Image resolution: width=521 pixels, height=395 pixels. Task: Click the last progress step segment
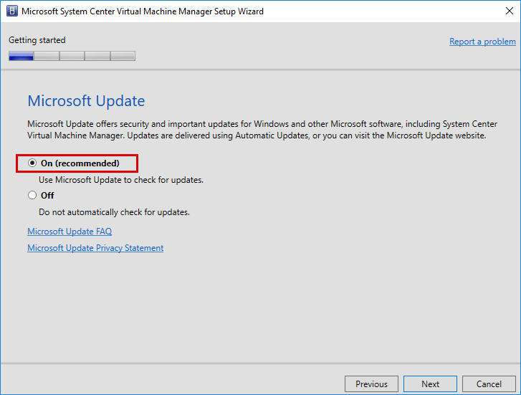pos(123,56)
